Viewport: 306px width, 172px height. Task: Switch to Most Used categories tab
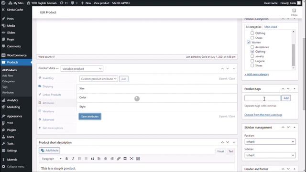coord(271,27)
